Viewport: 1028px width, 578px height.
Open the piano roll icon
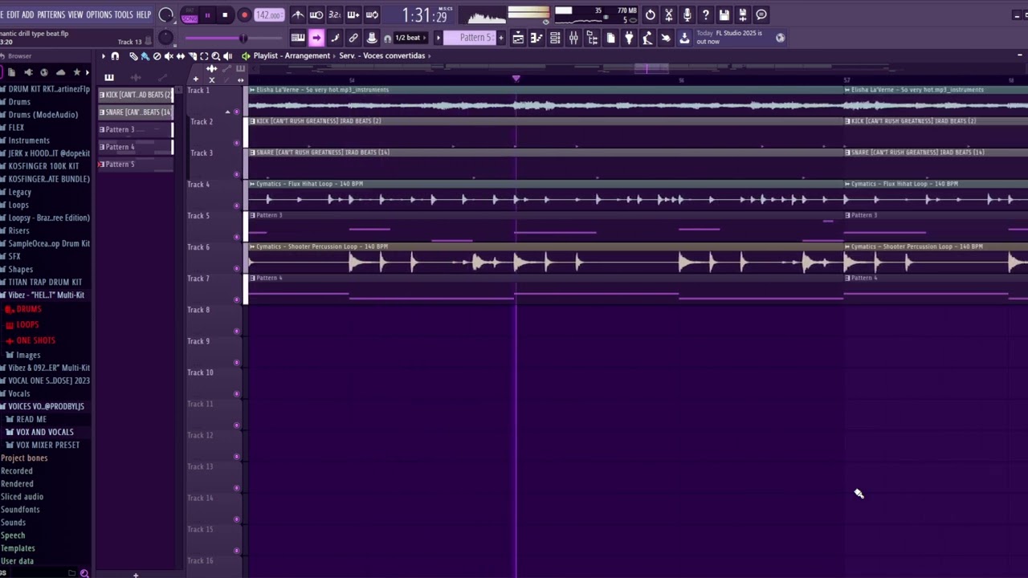536,38
